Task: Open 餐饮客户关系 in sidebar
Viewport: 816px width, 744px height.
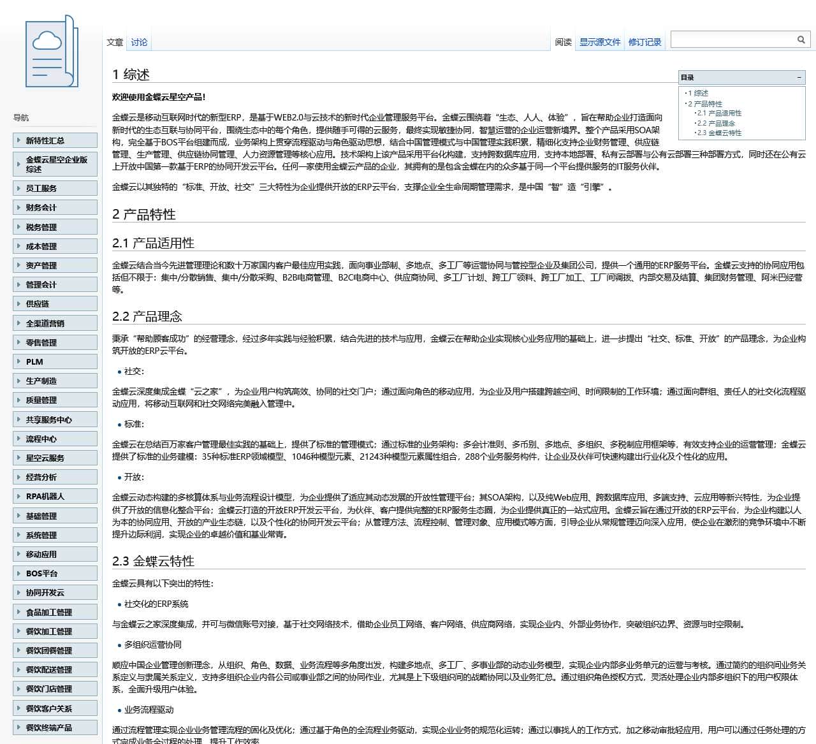Action: click(55, 708)
